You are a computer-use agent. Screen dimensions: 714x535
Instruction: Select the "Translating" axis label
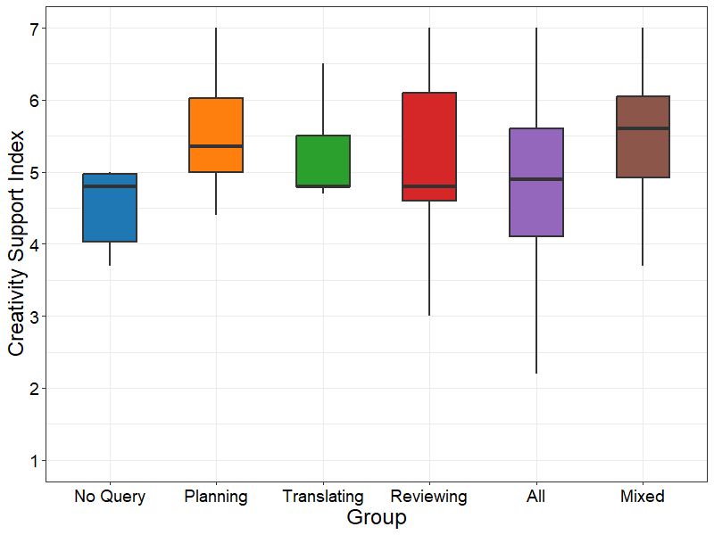pos(323,497)
